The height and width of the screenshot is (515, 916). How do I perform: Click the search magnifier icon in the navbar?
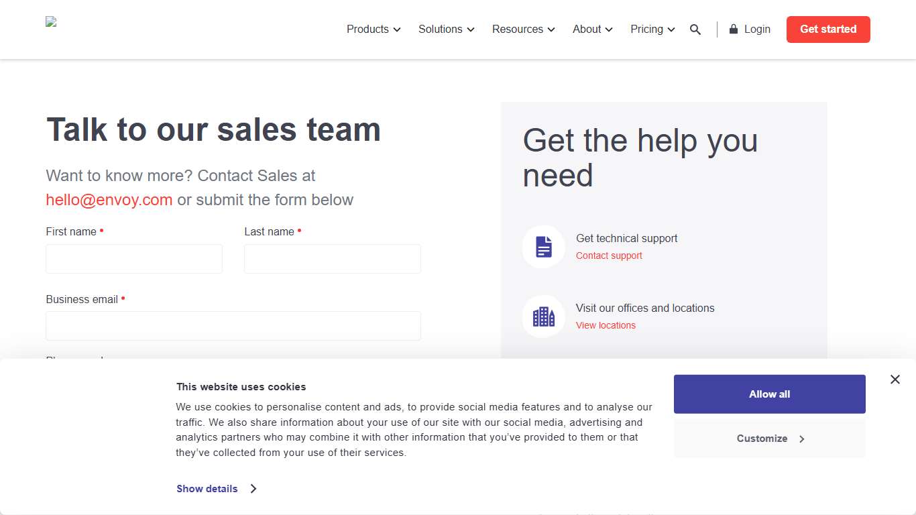[695, 30]
